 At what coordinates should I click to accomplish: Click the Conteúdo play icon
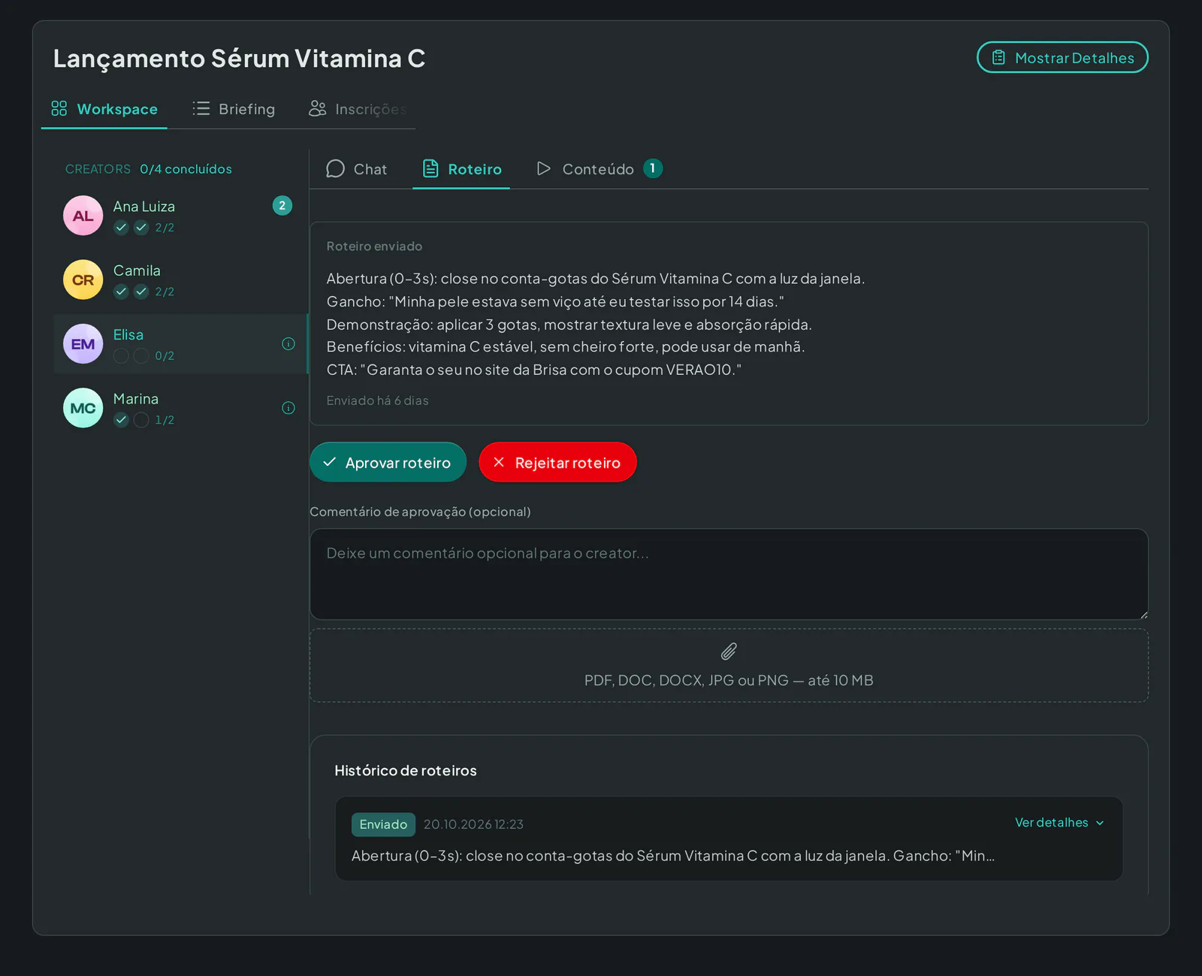[x=544, y=169]
